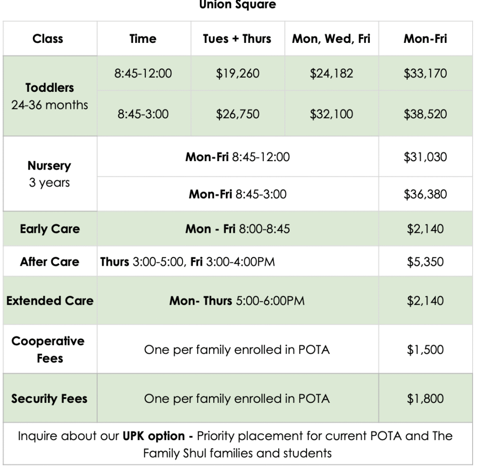This screenshot has height=473, width=483.
Task: Select the $33,170 tuition price
Action: (x=425, y=73)
